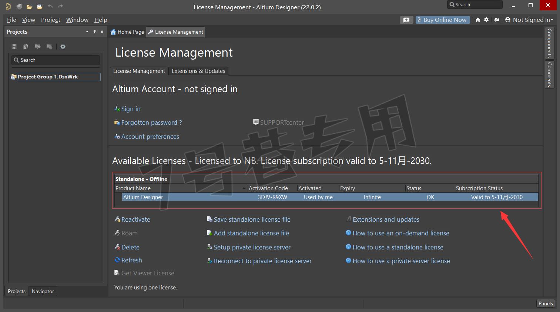This screenshot has height=312, width=560.
Task: Open How to use a private server license
Action: click(x=401, y=261)
